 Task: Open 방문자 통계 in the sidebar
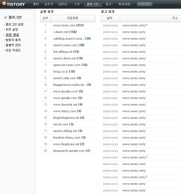[x=13, y=40]
